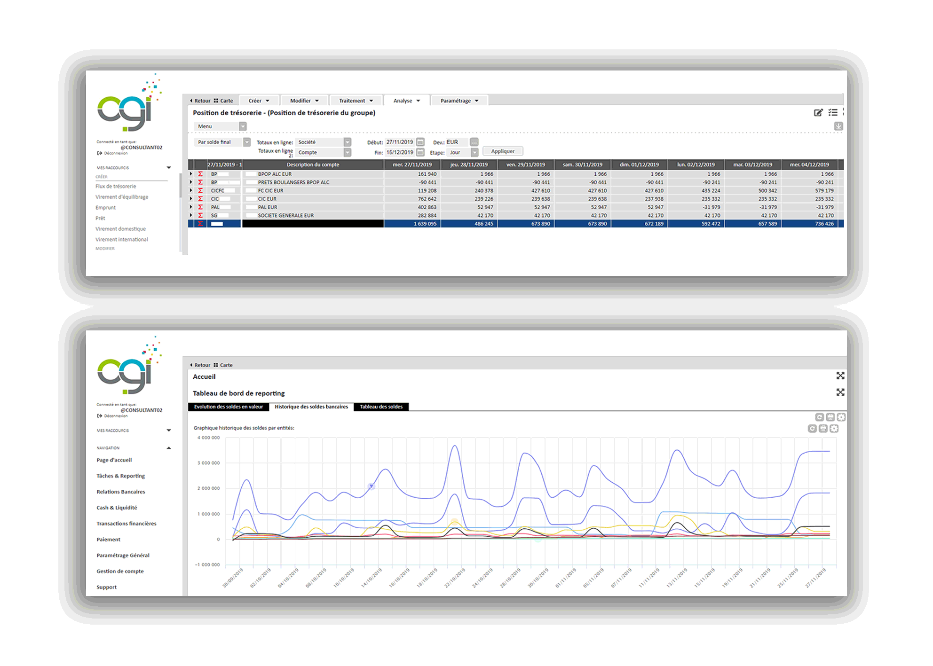The width and height of the screenshot is (933, 666).
Task: Open Cash & Liquidité in navigation
Action: pos(117,508)
